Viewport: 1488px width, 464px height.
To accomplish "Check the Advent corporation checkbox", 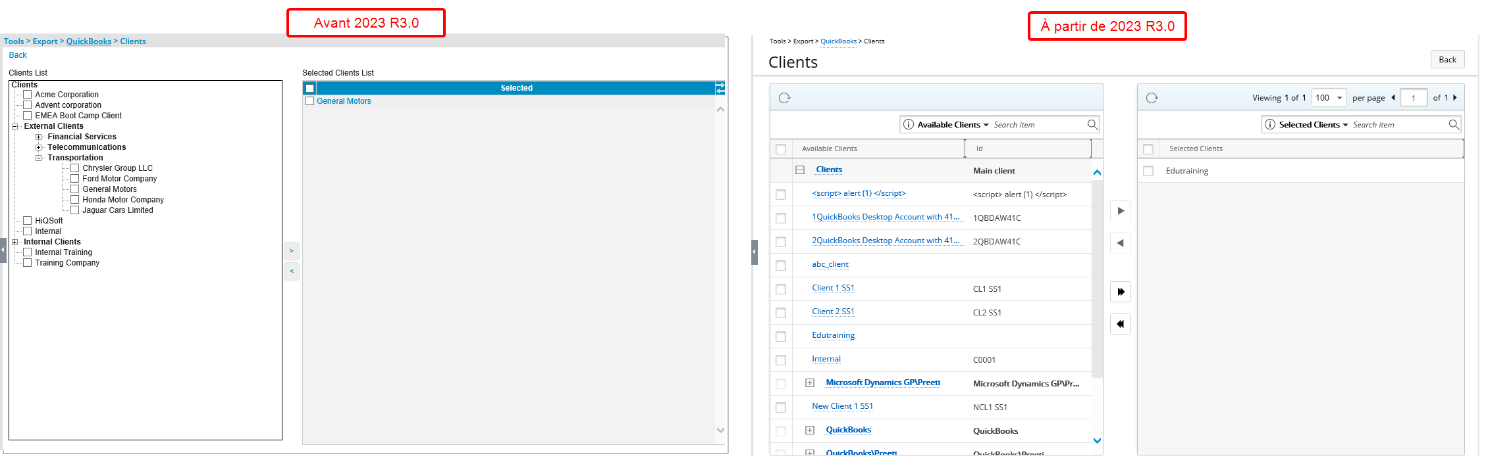I will point(28,105).
